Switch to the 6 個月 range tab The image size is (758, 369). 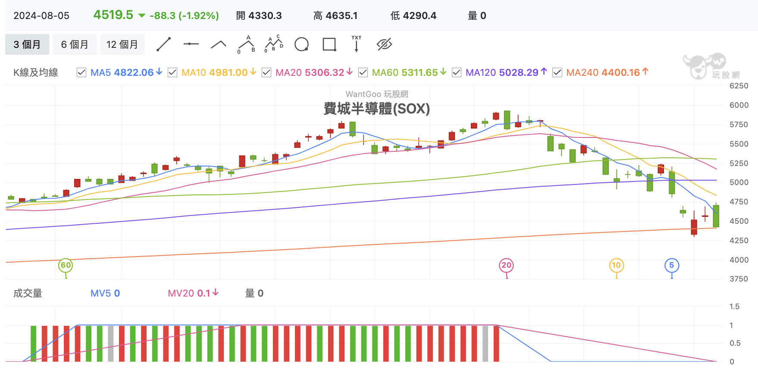(x=75, y=44)
